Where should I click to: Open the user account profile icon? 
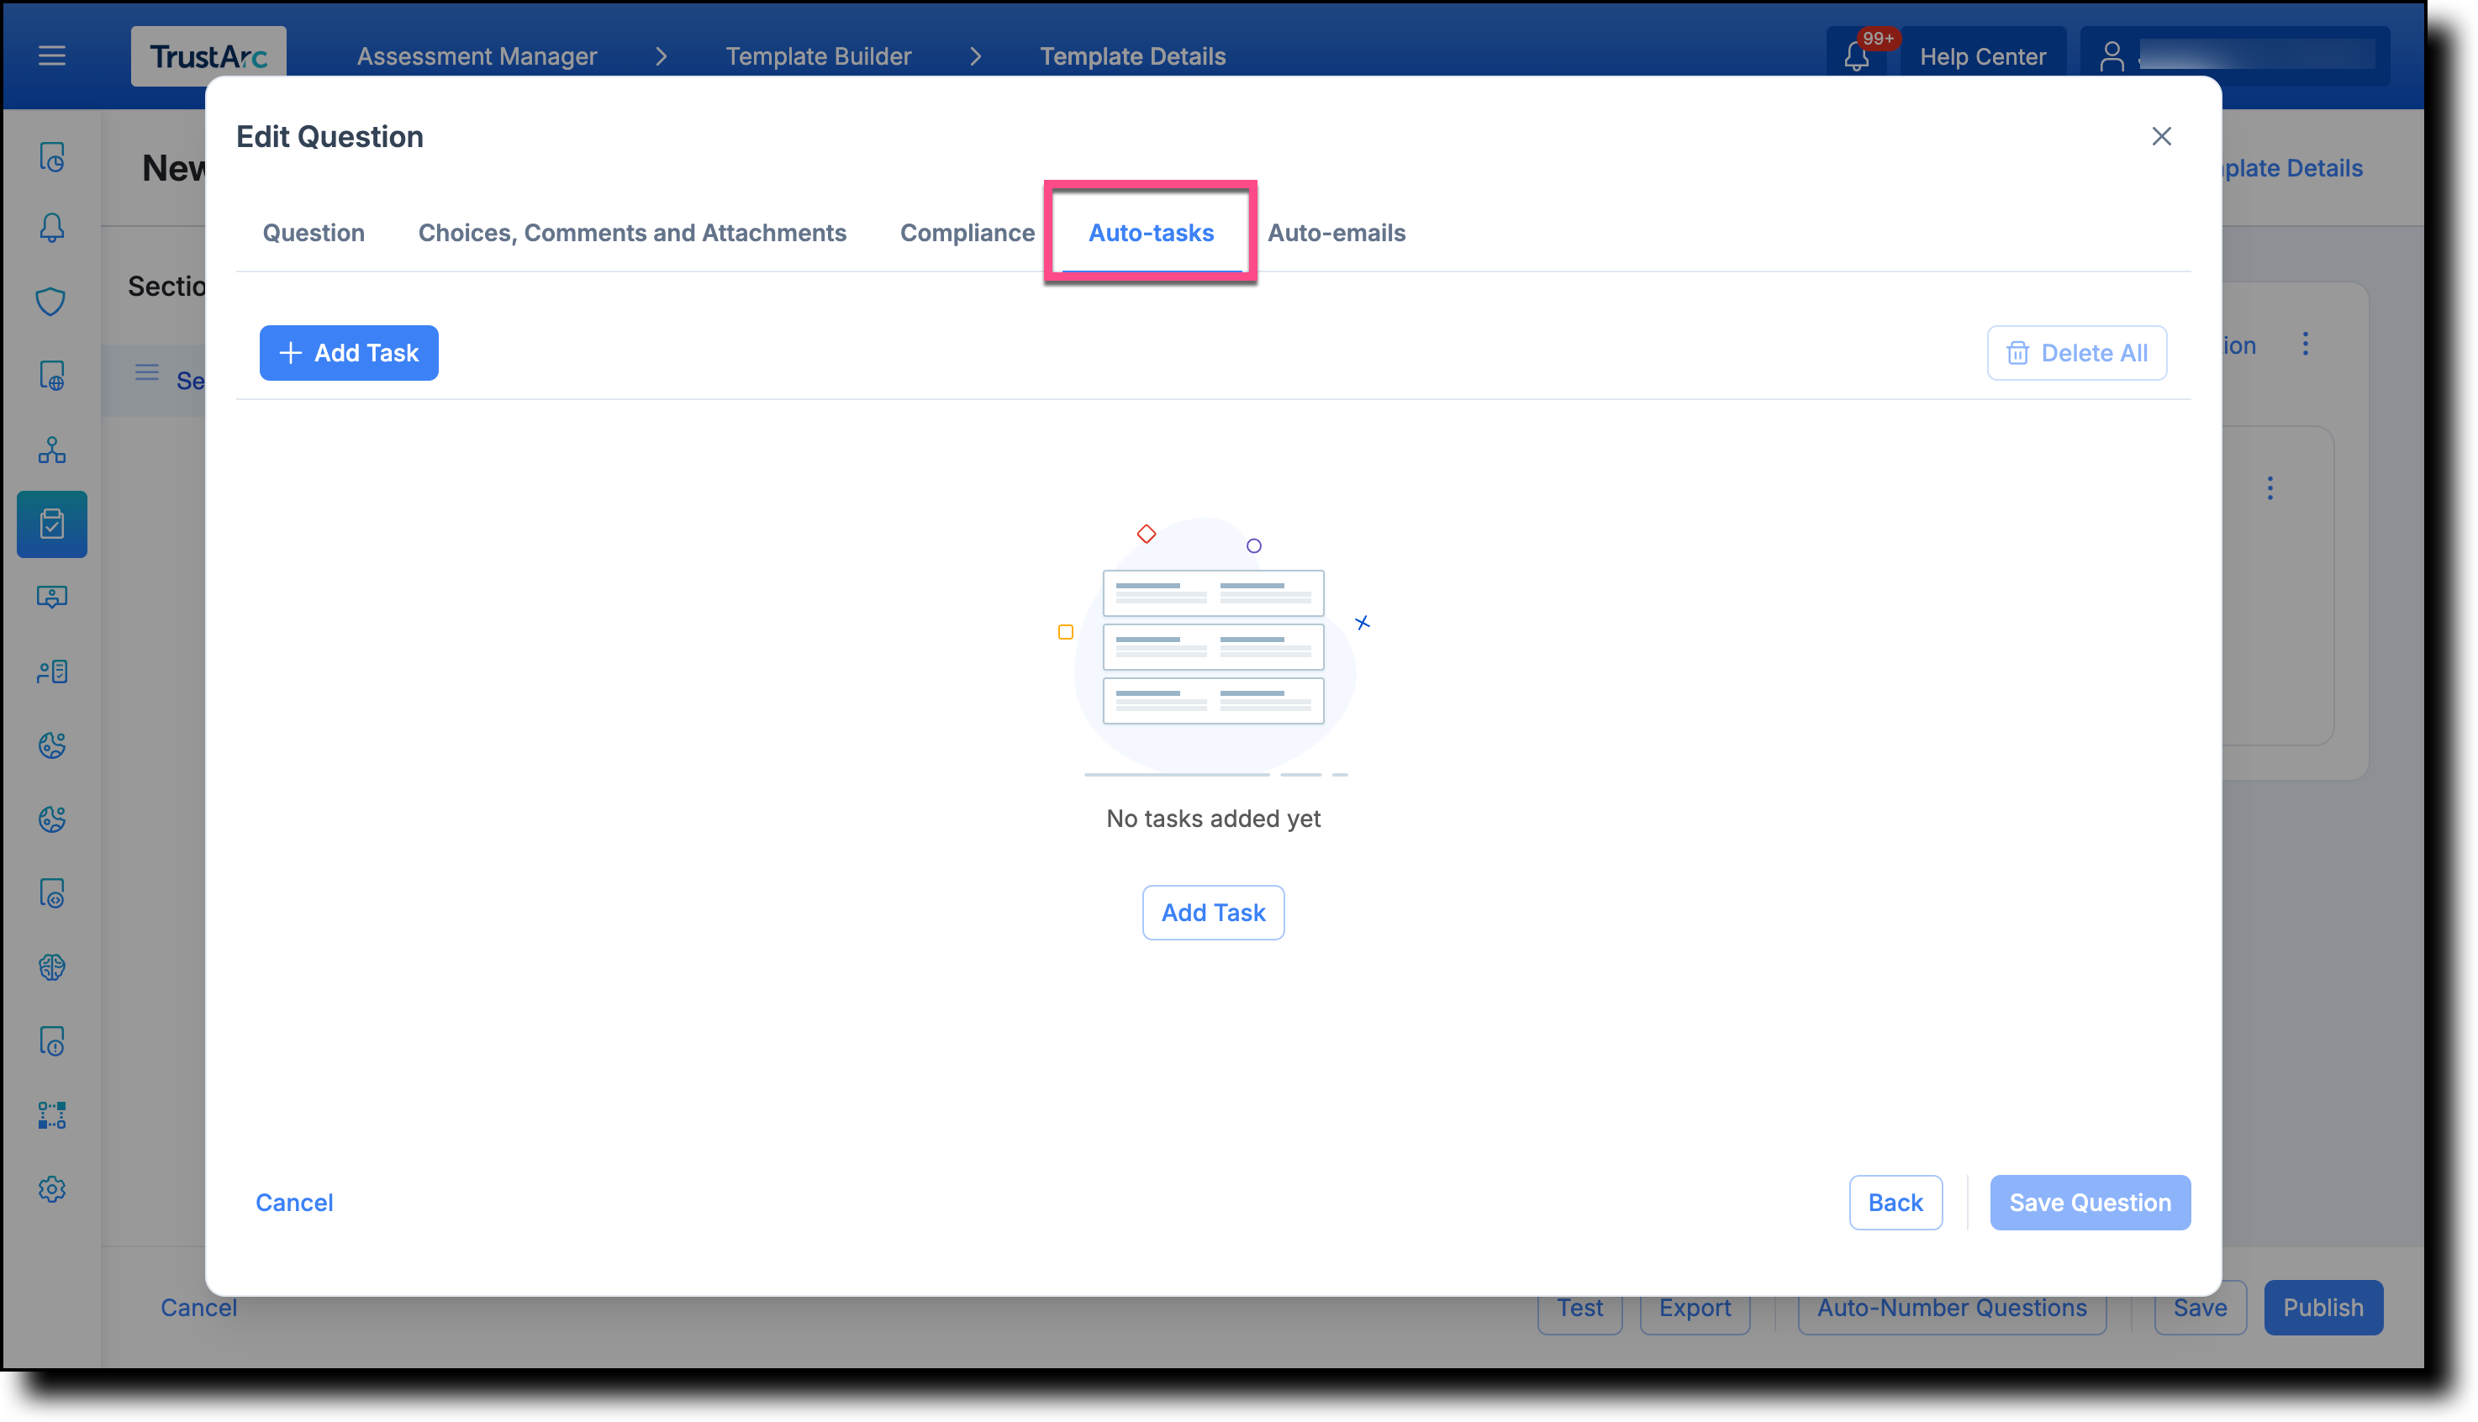2111,55
